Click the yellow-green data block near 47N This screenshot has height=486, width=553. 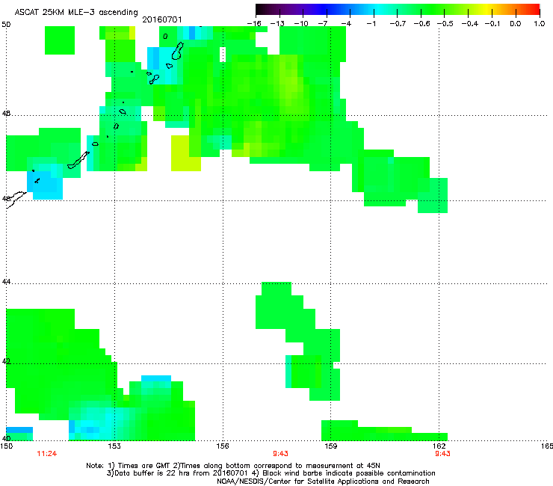[186, 153]
